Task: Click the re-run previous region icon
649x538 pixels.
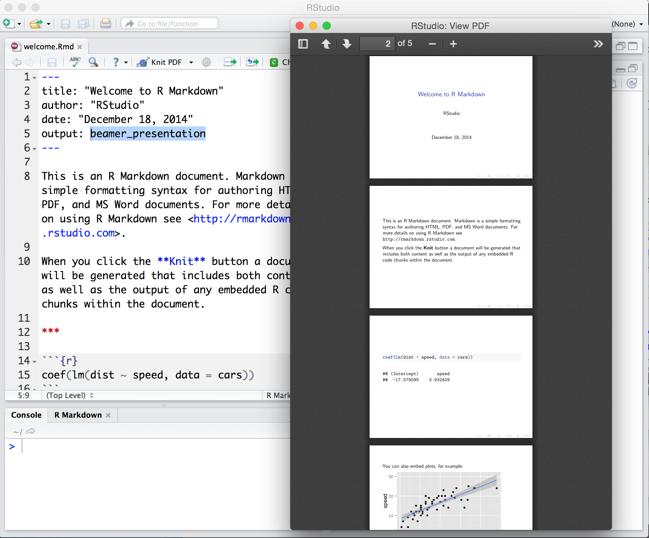Action: pos(252,62)
